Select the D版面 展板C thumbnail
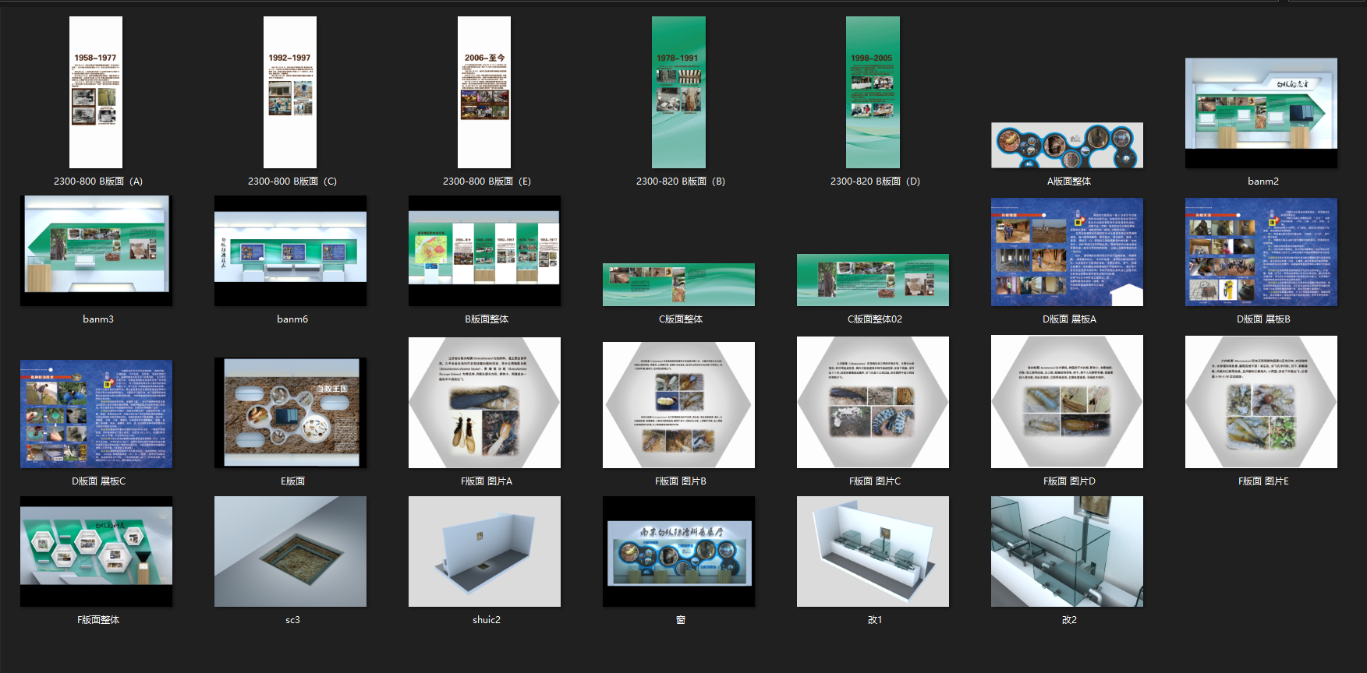Screen dimensions: 1367x673 click(97, 414)
